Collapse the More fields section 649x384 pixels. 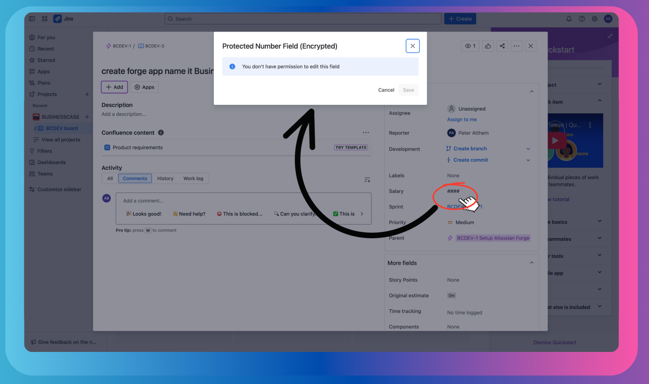click(x=531, y=263)
